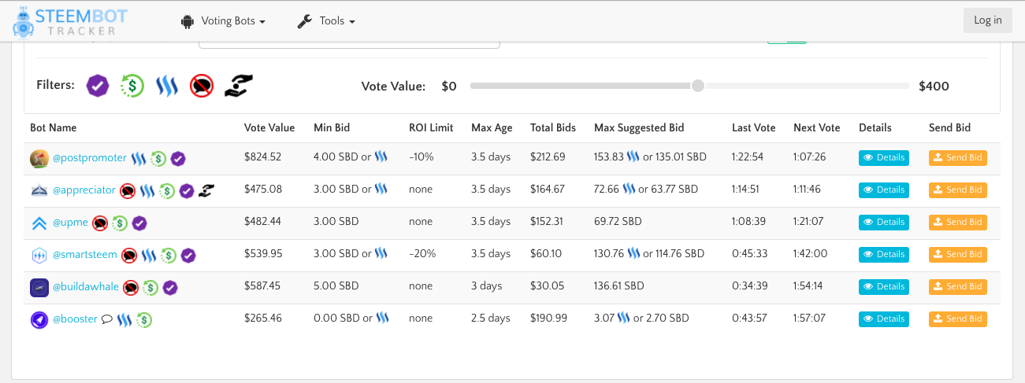Click the red no-comment filter icon

click(202, 85)
